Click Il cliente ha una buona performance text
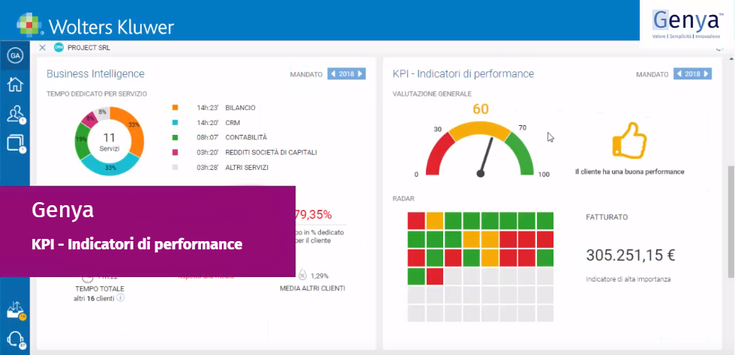The height and width of the screenshot is (355, 735). [x=629, y=172]
